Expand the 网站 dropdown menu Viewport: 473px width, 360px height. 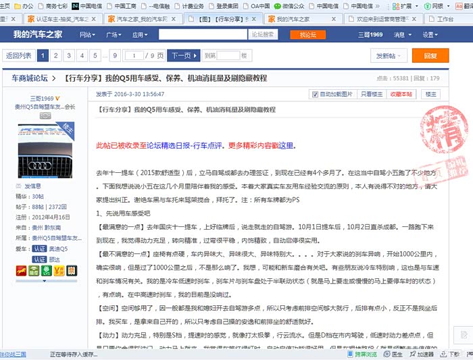pos(86,34)
